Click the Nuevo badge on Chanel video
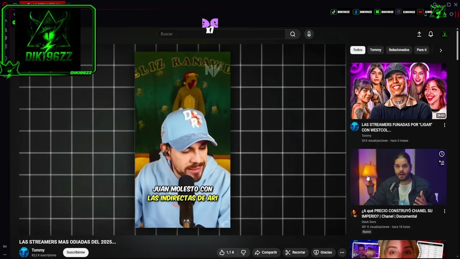460x259 pixels. 367,232
